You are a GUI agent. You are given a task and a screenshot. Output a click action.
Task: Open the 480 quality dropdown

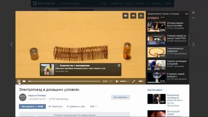coord(141,81)
